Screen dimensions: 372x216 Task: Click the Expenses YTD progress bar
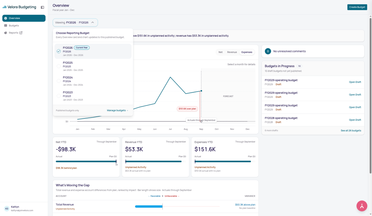point(225,161)
